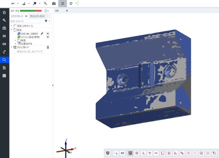Collapse the 部品 tree node
The image size is (219, 158).
pos(11,30)
